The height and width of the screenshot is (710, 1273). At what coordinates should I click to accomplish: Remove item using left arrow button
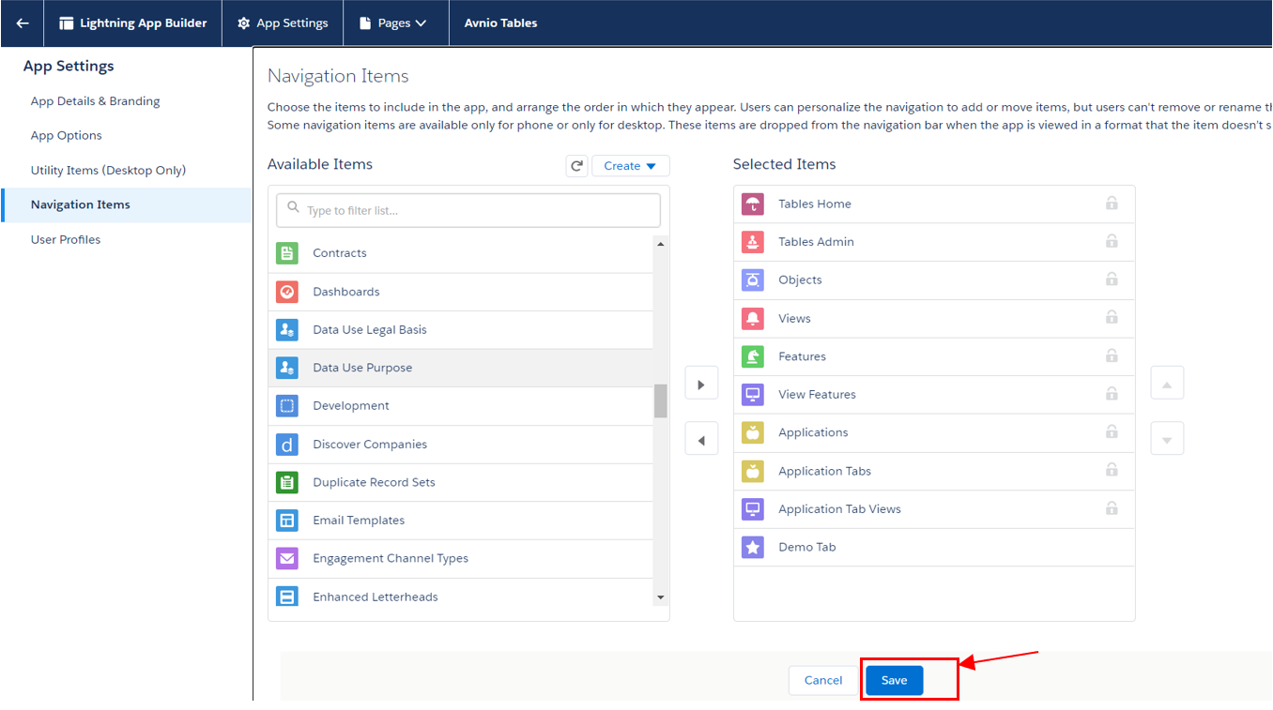[701, 440]
